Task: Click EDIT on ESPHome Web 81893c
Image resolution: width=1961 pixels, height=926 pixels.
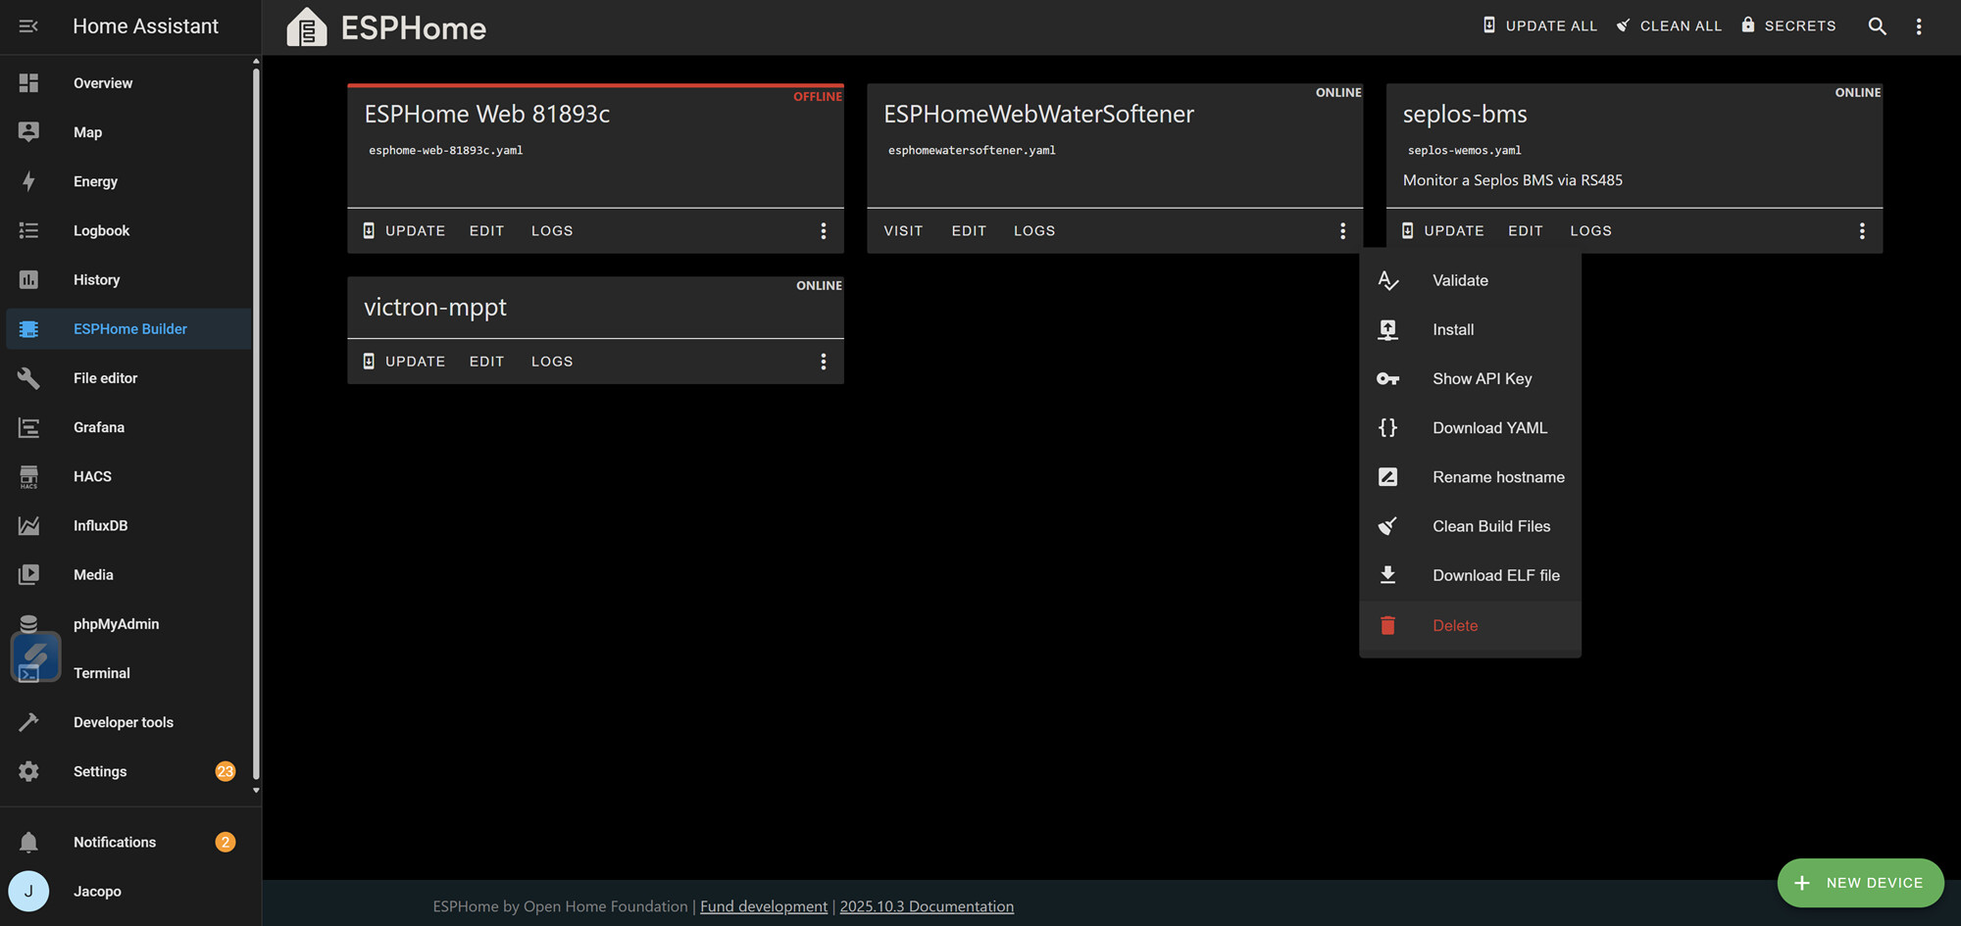Action: [486, 230]
